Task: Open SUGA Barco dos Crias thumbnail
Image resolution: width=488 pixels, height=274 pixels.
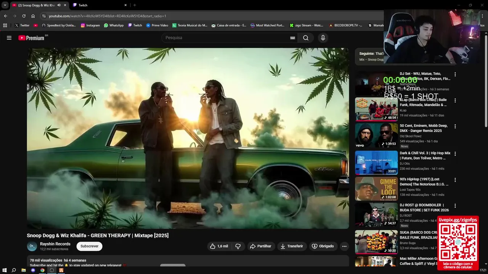Action: pos(376,242)
